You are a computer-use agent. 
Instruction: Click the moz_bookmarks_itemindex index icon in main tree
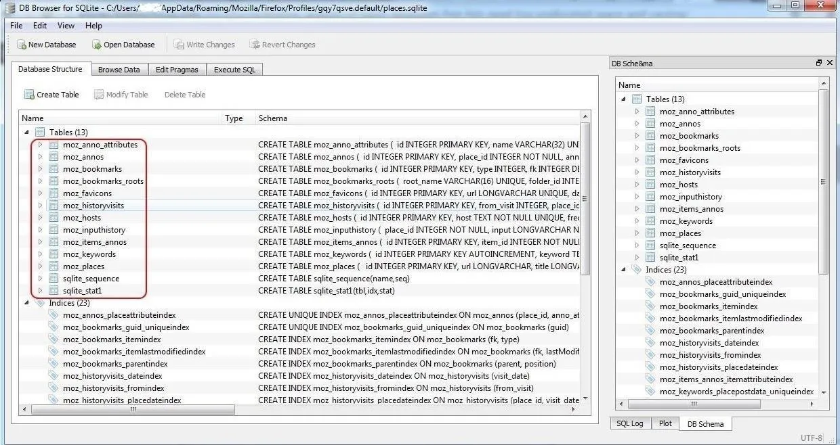pyautogui.click(x=54, y=339)
